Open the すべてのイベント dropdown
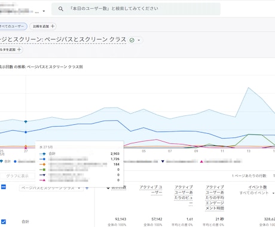The height and width of the screenshot is (227, 275). click(257, 193)
